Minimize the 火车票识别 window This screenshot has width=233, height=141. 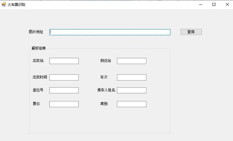(201, 4)
